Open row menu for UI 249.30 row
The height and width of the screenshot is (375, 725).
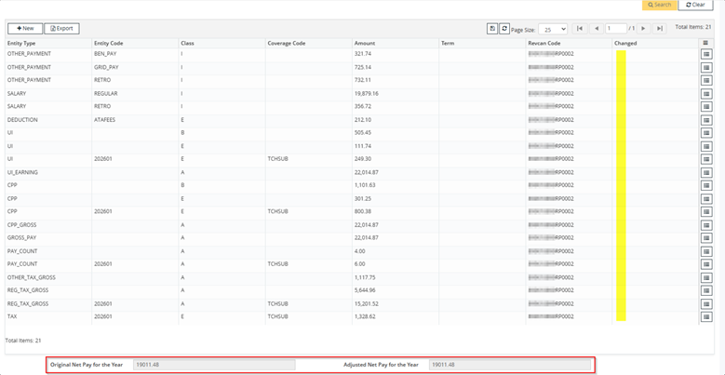706,159
